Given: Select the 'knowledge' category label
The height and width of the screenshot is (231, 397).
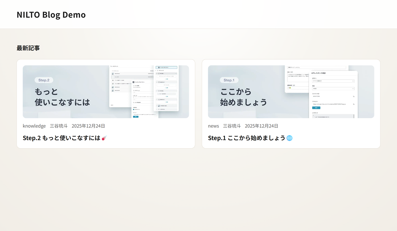Looking at the screenshot, I should coord(34,126).
